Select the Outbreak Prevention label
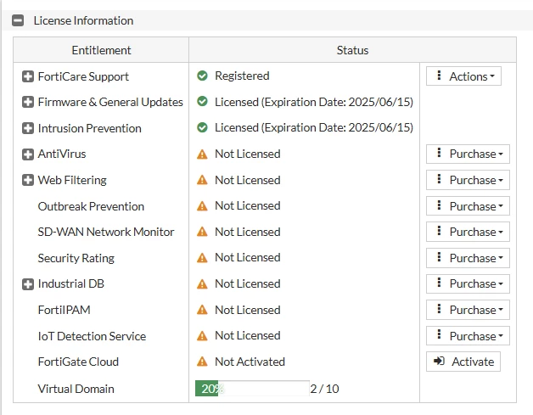This screenshot has height=415, width=533. click(x=91, y=206)
